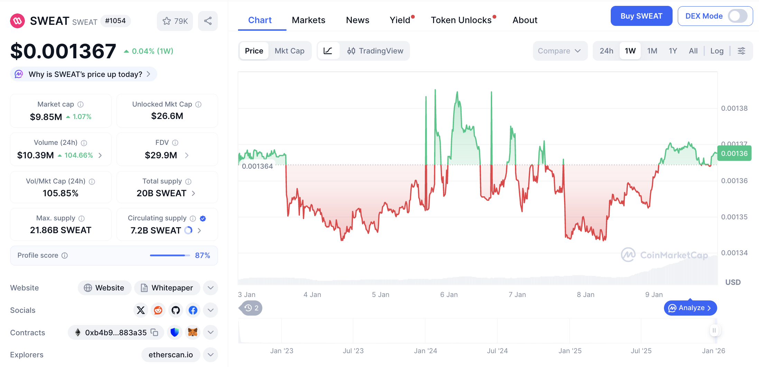759x367 pixels.
Task: Copy the contract address 0xb4b9...883a35
Action: click(154, 333)
